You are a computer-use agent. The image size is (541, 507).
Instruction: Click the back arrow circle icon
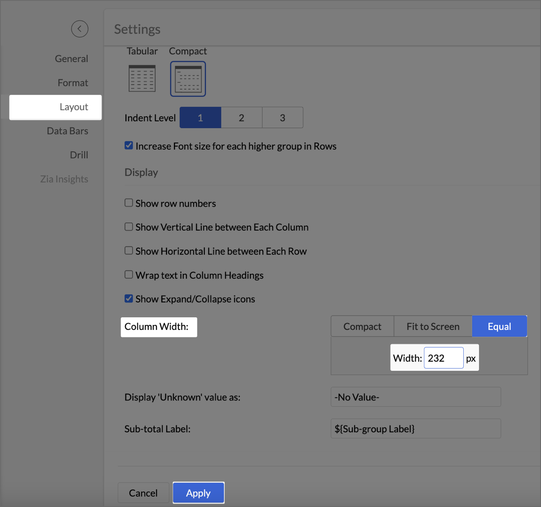[80, 29]
